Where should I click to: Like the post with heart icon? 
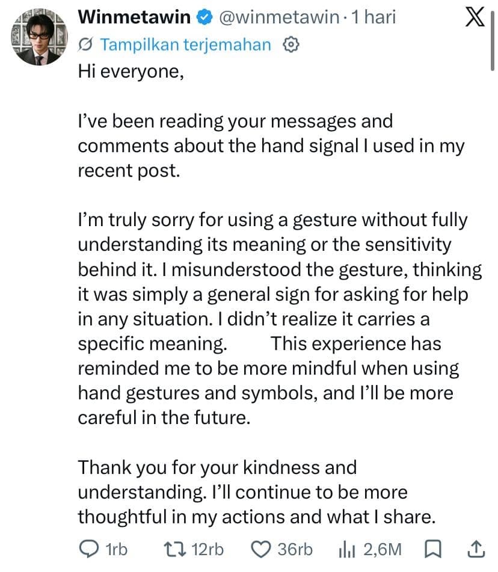(x=261, y=549)
